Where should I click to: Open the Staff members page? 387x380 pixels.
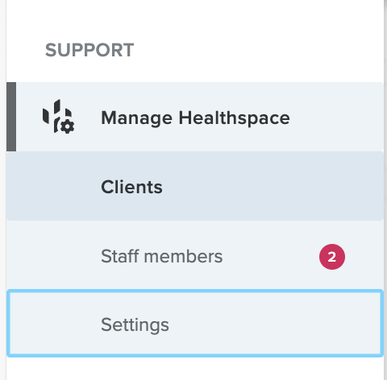coord(195,255)
